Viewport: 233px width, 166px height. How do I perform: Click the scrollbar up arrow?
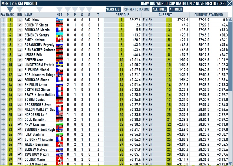point(230,19)
